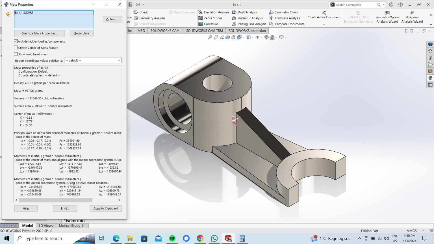Open Thickness Analysis

coord(285,18)
